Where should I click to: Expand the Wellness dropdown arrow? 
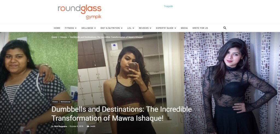click(x=95, y=28)
